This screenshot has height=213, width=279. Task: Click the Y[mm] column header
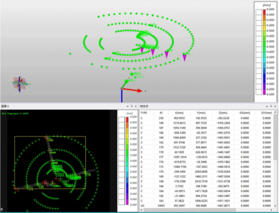[x=201, y=113]
